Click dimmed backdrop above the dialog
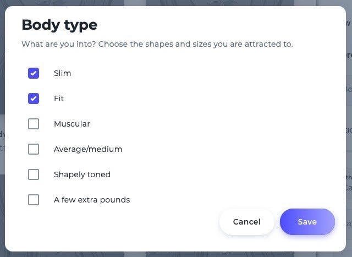The height and width of the screenshot is (257, 352). pos(176,3)
